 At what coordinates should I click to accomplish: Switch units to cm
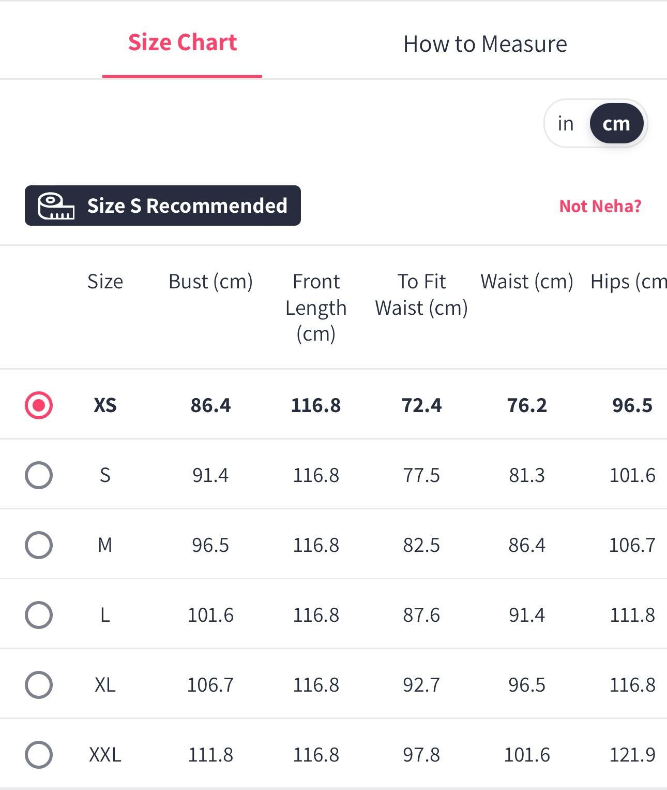[x=616, y=124]
